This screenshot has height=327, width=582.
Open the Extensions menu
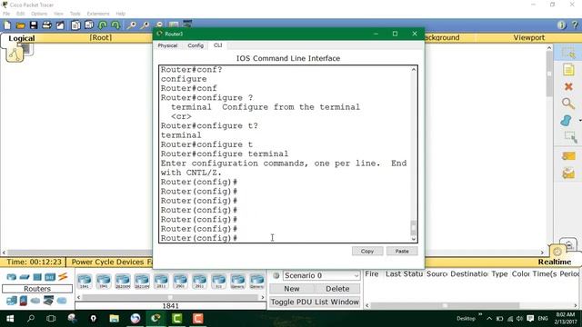click(98, 14)
